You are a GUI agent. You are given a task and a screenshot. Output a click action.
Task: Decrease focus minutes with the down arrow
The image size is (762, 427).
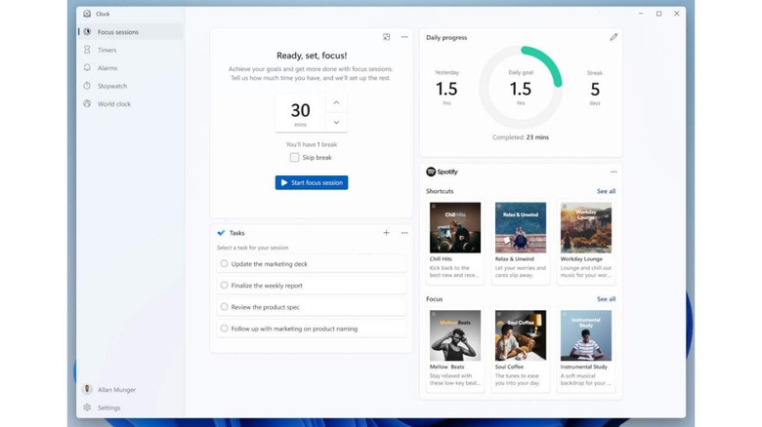pyautogui.click(x=336, y=122)
